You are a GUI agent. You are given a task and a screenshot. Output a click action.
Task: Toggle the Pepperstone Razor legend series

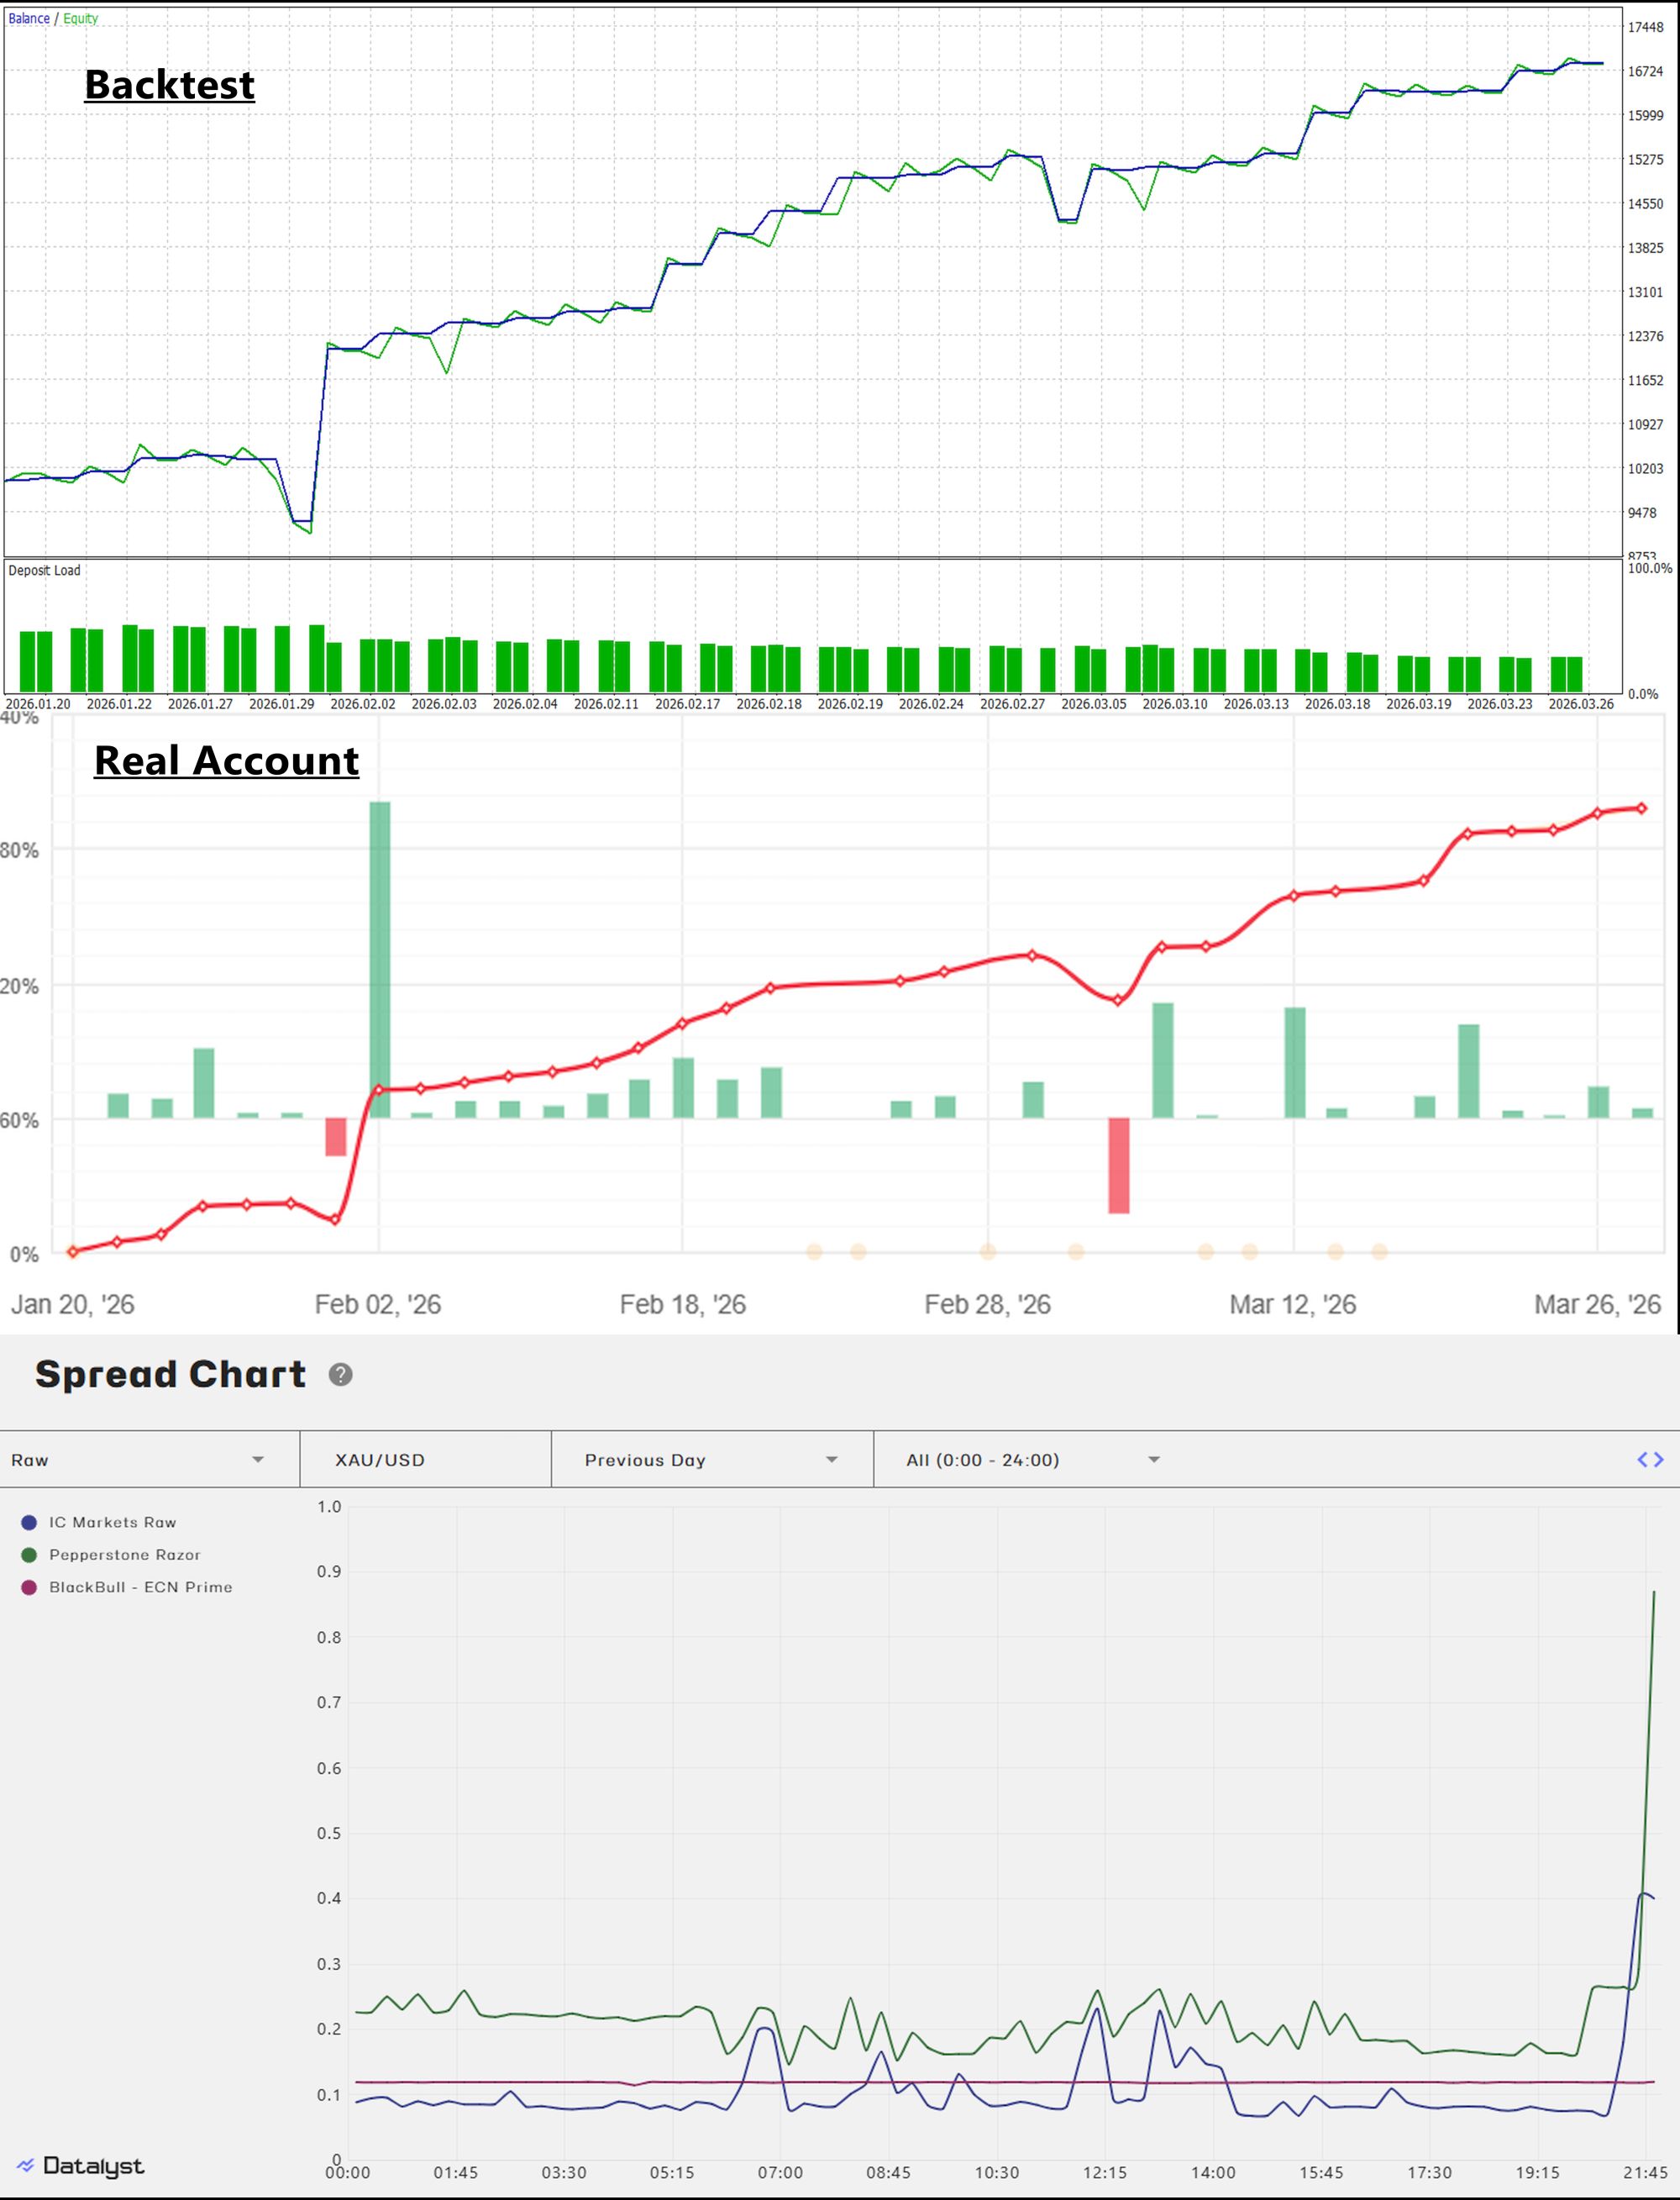[124, 1555]
